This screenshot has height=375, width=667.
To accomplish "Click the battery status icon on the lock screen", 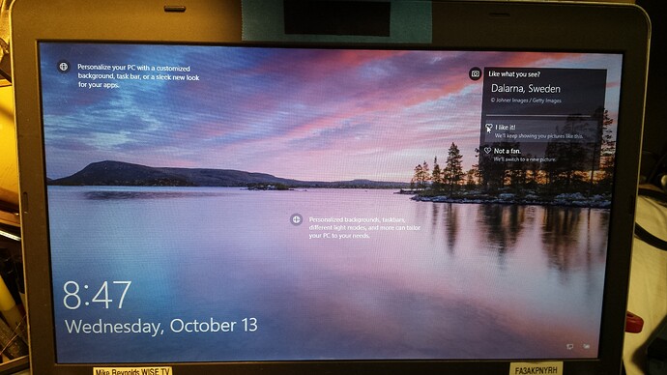I will click(586, 347).
